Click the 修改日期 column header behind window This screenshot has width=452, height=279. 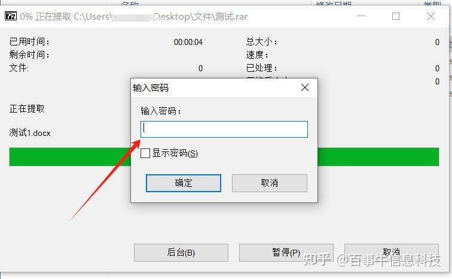pyautogui.click(x=334, y=4)
